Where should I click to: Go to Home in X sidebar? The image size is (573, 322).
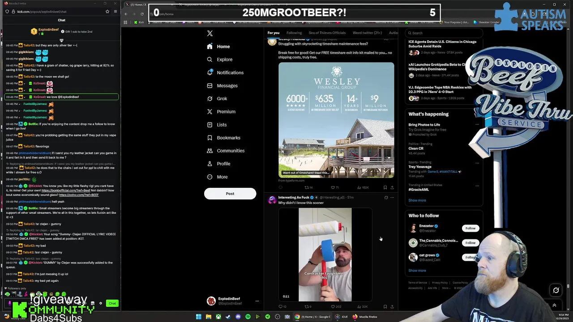tap(218, 47)
